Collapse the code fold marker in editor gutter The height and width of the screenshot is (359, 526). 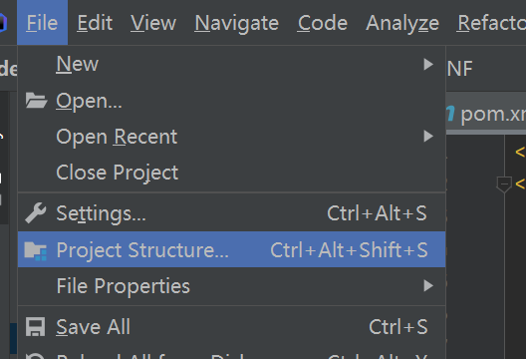pos(504,184)
